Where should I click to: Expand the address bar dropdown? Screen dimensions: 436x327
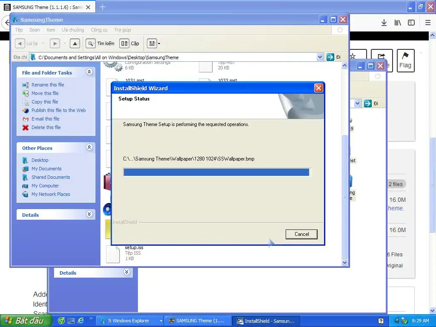pyautogui.click(x=320, y=57)
